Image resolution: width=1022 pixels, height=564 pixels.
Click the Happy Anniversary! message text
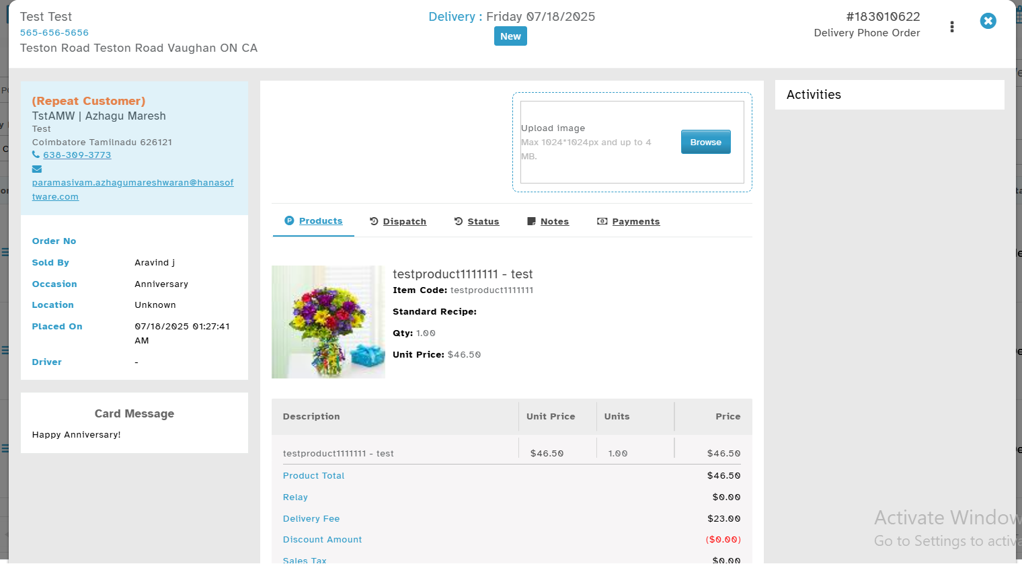pyautogui.click(x=77, y=434)
